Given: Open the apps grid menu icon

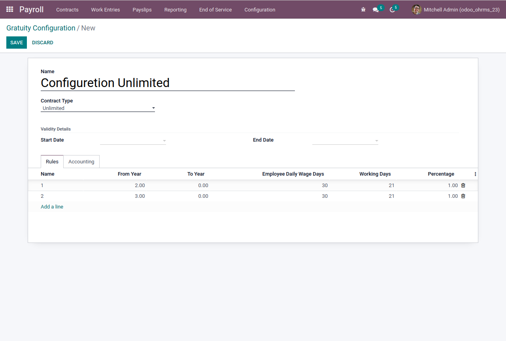Looking at the screenshot, I should (10, 9).
